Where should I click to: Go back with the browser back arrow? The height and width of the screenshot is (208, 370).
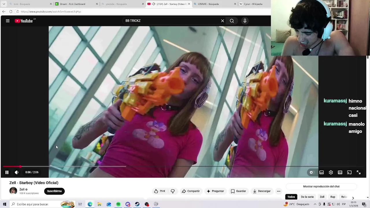point(4,12)
